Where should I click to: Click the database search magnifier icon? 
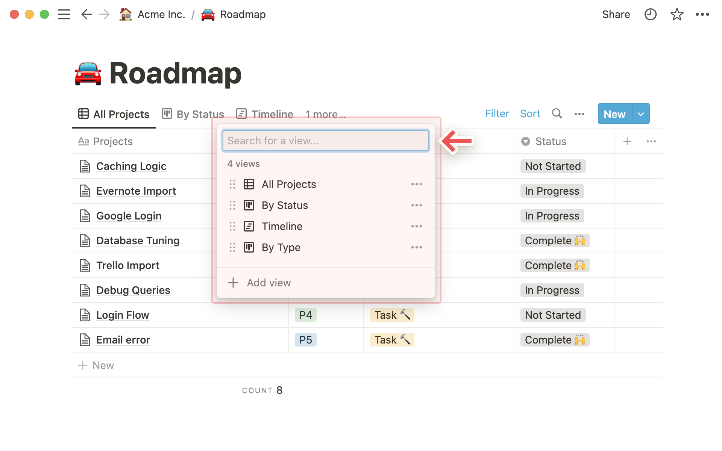[x=557, y=114]
